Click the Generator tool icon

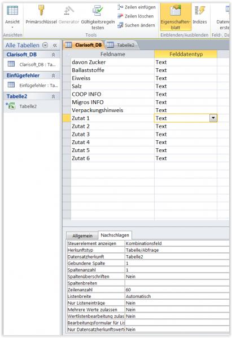(x=69, y=10)
